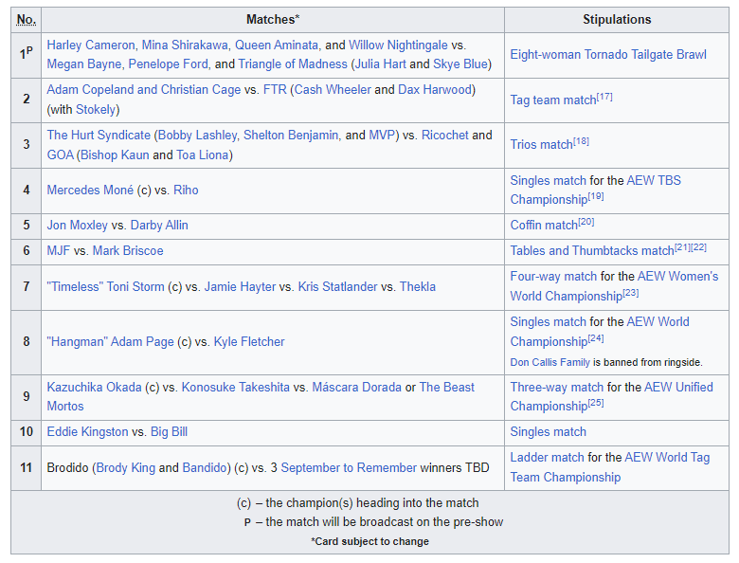Open the Tag team match link
The width and height of the screenshot is (739, 563).
553,100
